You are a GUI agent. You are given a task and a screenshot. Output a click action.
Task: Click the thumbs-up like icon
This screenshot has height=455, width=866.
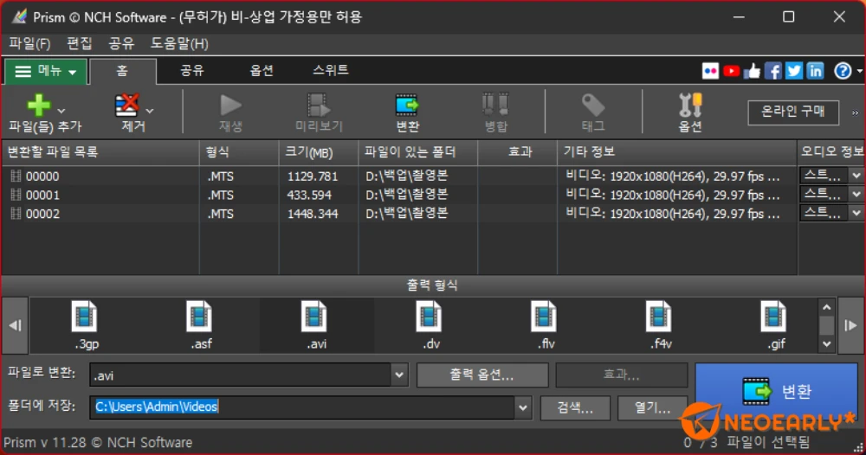pyautogui.click(x=753, y=71)
